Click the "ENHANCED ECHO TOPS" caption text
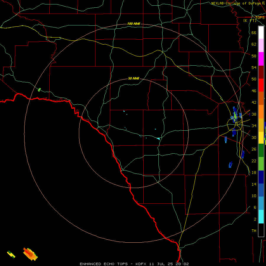The width and height of the screenshot is (266, 266). tap(104, 264)
